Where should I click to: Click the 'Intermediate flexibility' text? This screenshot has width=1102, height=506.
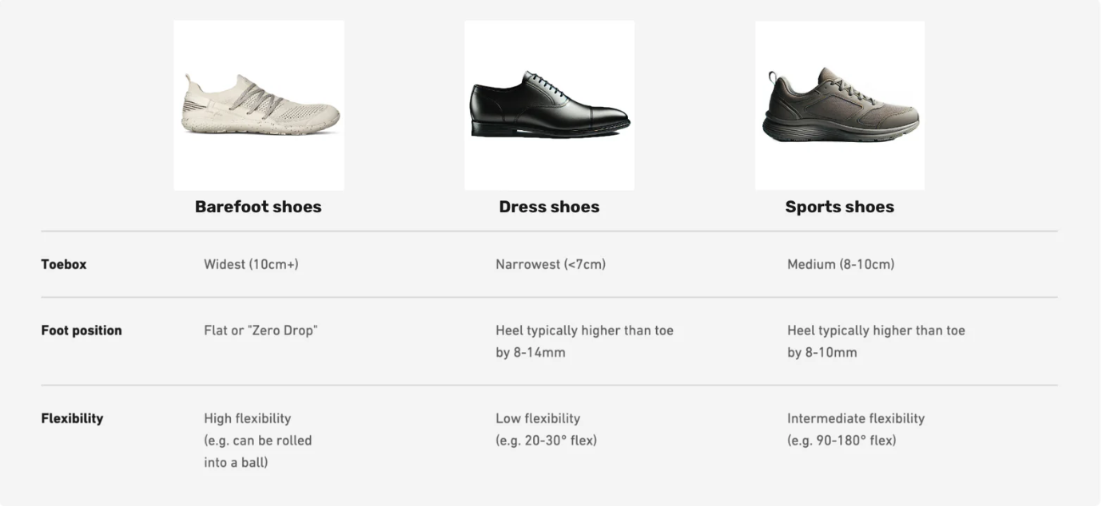tap(856, 418)
